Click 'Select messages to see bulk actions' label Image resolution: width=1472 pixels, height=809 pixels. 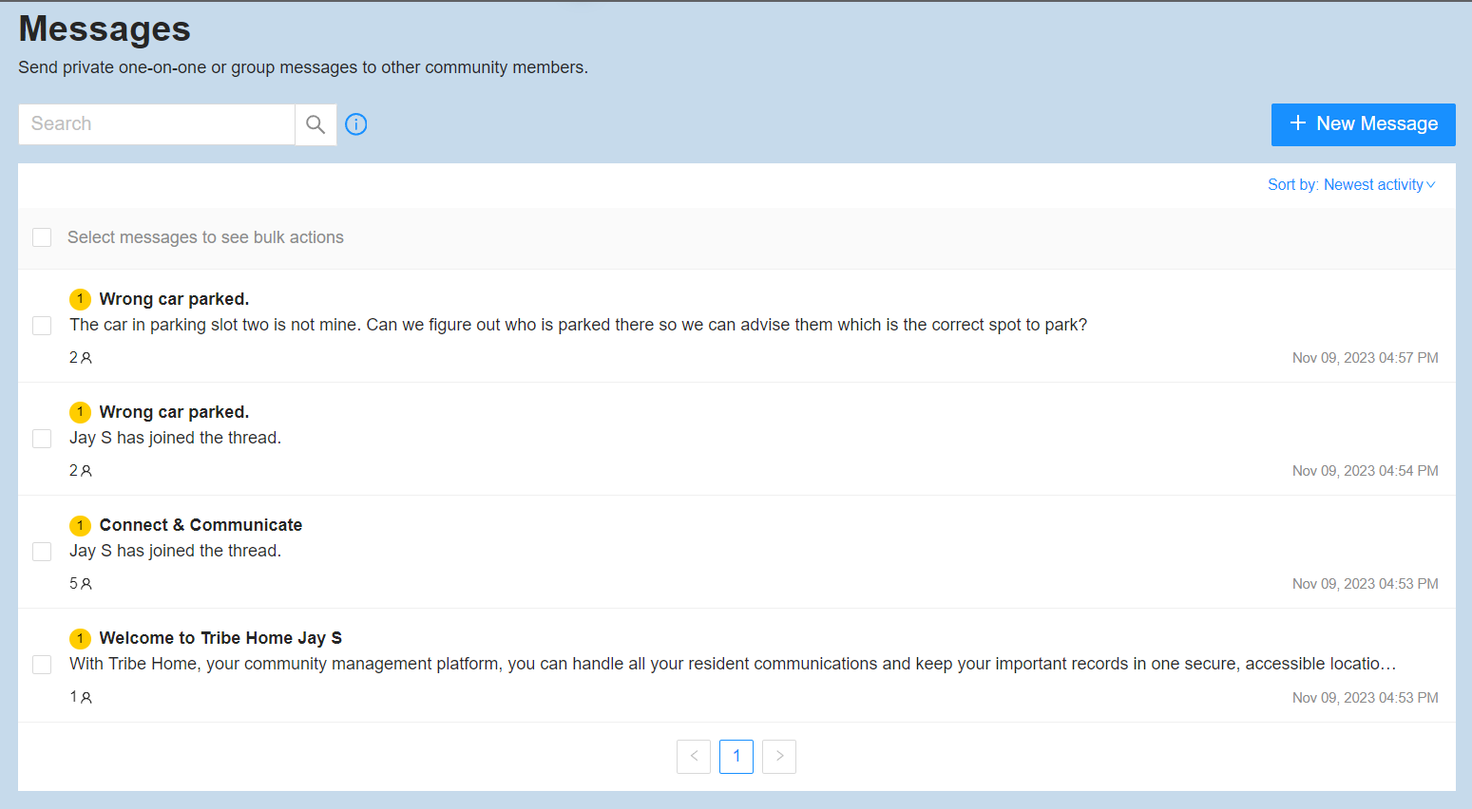[205, 237]
